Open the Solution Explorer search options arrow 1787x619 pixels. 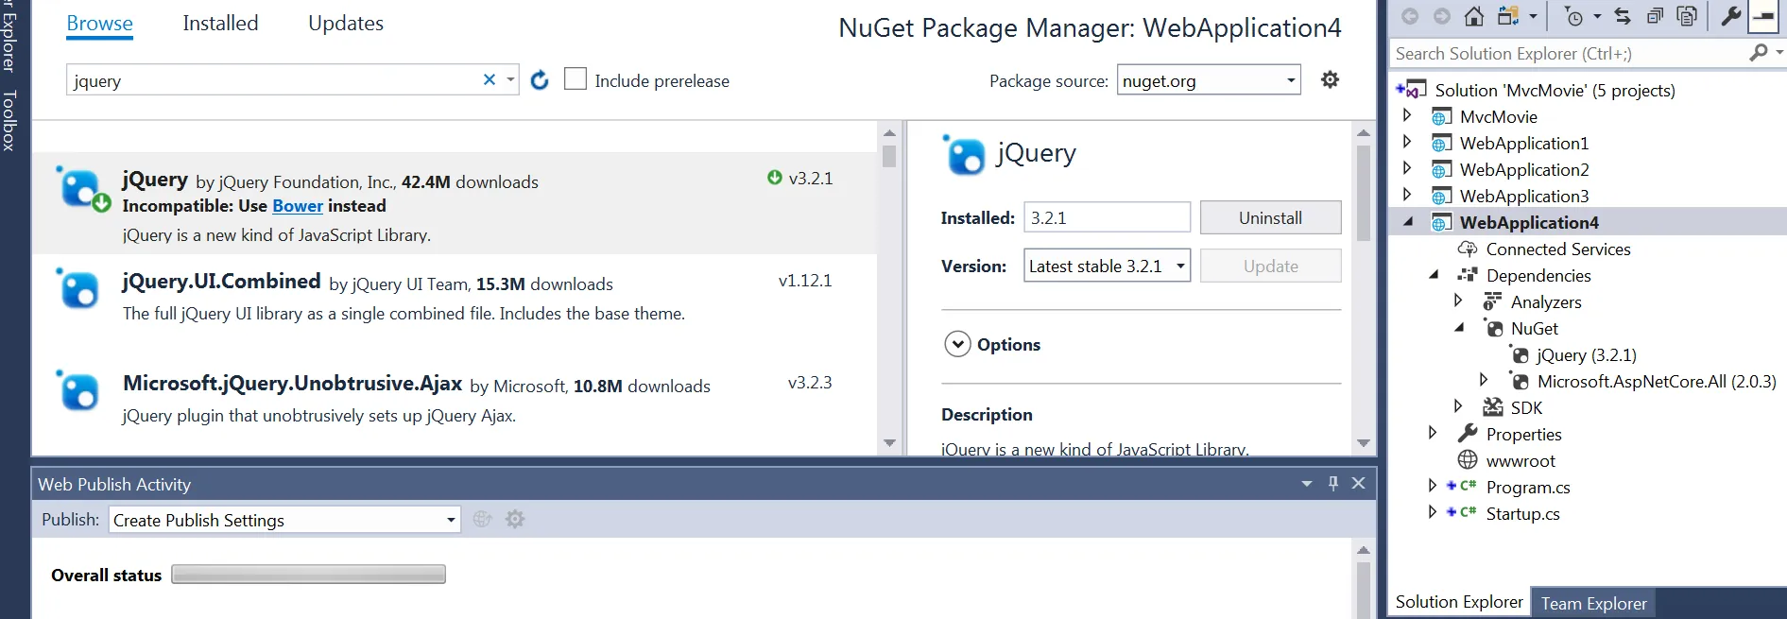point(1779,53)
